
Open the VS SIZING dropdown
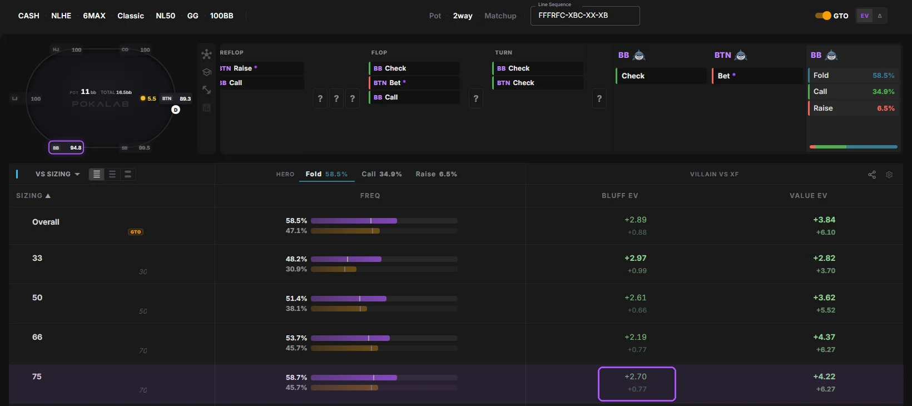[58, 174]
